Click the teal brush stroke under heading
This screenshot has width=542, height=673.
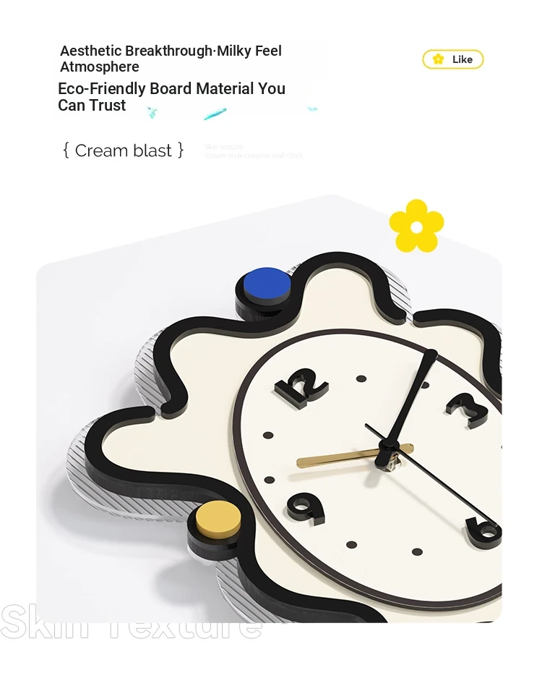click(215, 114)
